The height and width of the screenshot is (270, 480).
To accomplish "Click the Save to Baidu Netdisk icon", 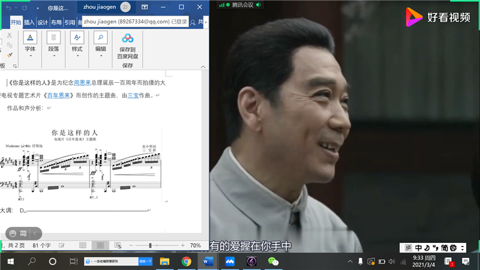I will [x=127, y=38].
